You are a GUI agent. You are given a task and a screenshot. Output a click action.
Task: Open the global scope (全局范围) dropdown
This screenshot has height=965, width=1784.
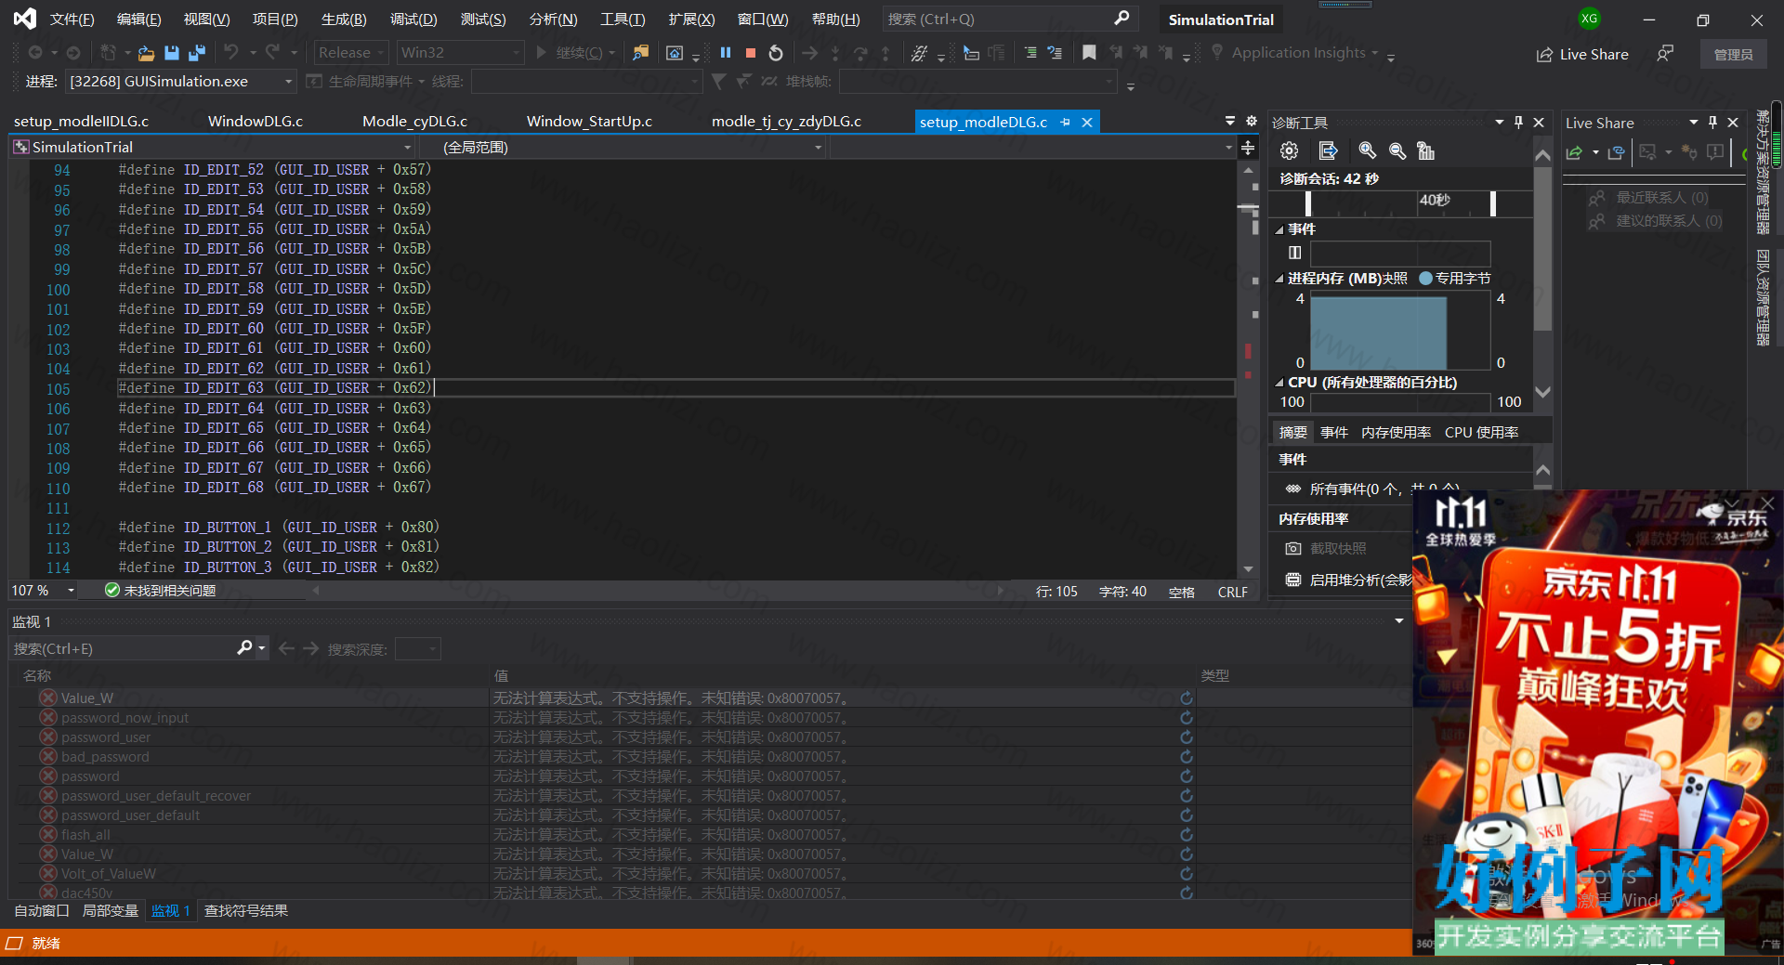pyautogui.click(x=622, y=147)
